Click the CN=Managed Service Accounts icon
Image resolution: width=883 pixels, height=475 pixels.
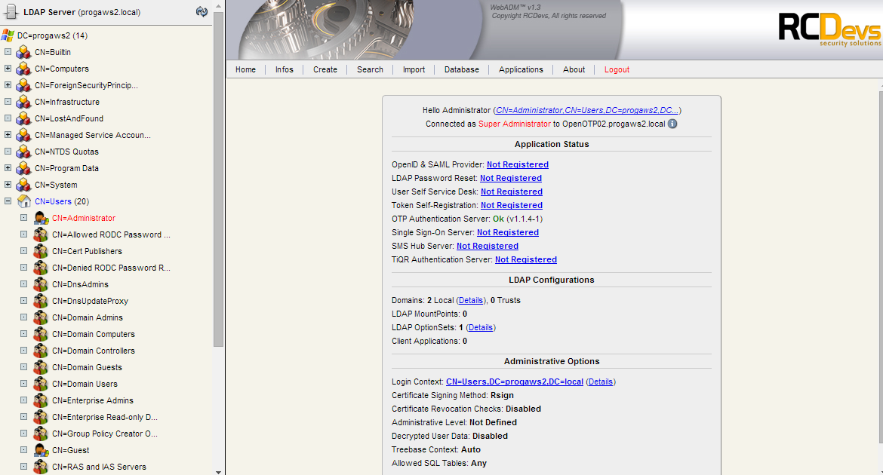tap(23, 135)
